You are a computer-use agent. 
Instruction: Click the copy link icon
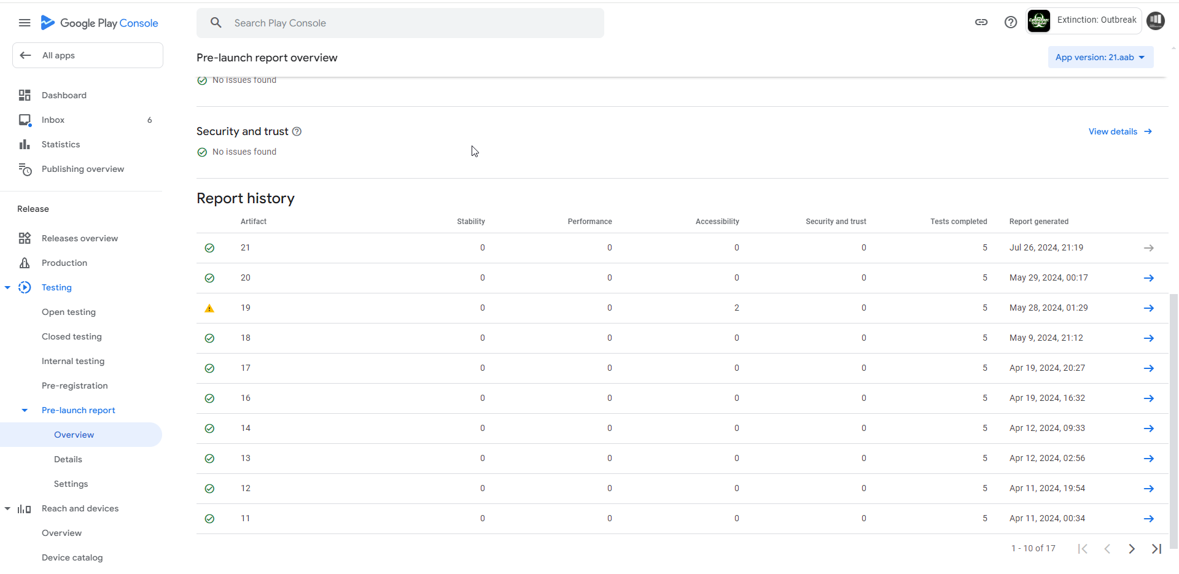click(x=981, y=22)
